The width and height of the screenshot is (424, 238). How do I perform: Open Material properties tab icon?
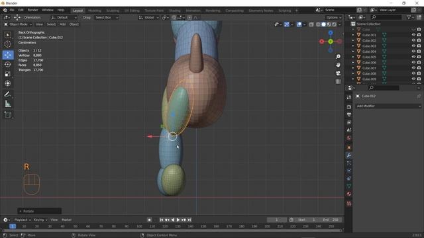(349, 194)
